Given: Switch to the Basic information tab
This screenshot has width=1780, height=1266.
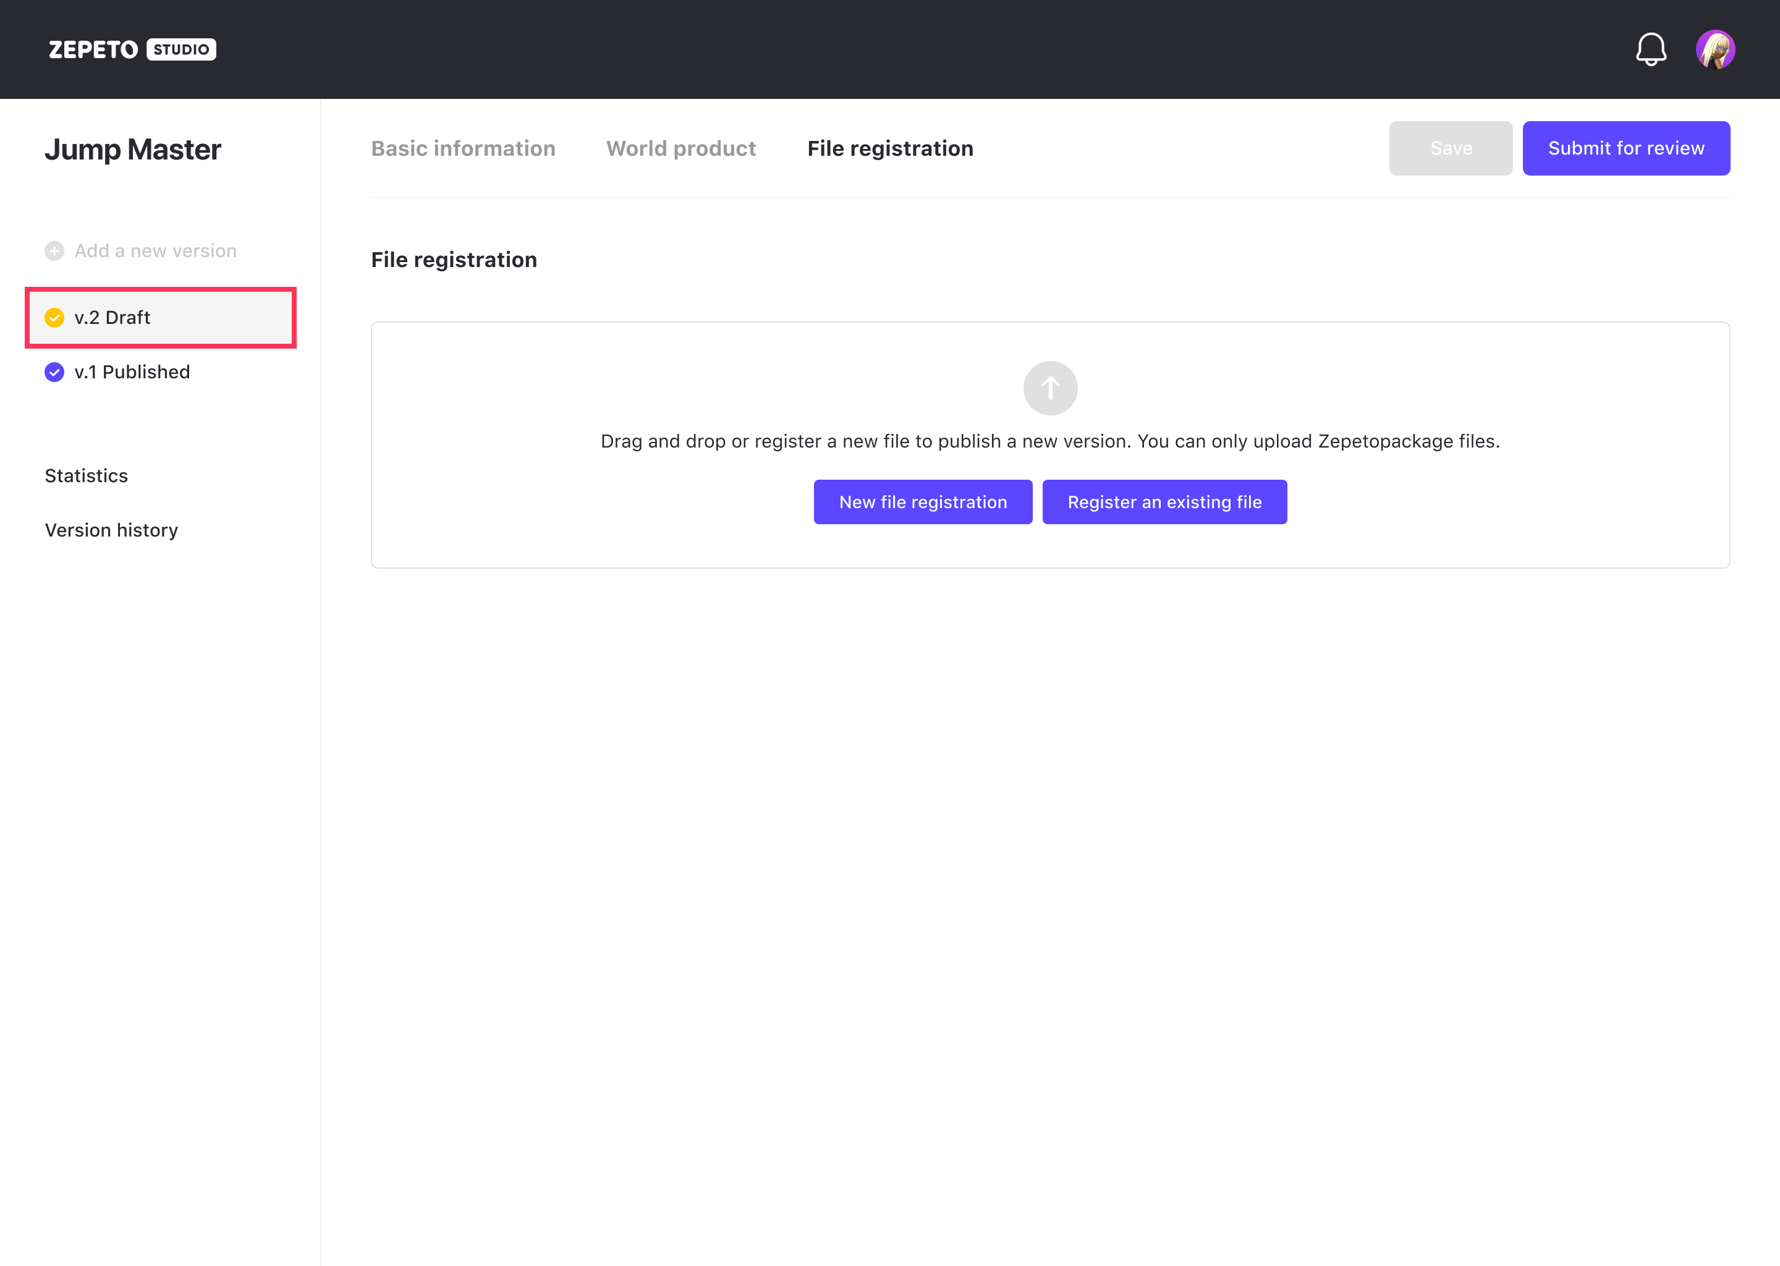Looking at the screenshot, I should click(x=463, y=148).
